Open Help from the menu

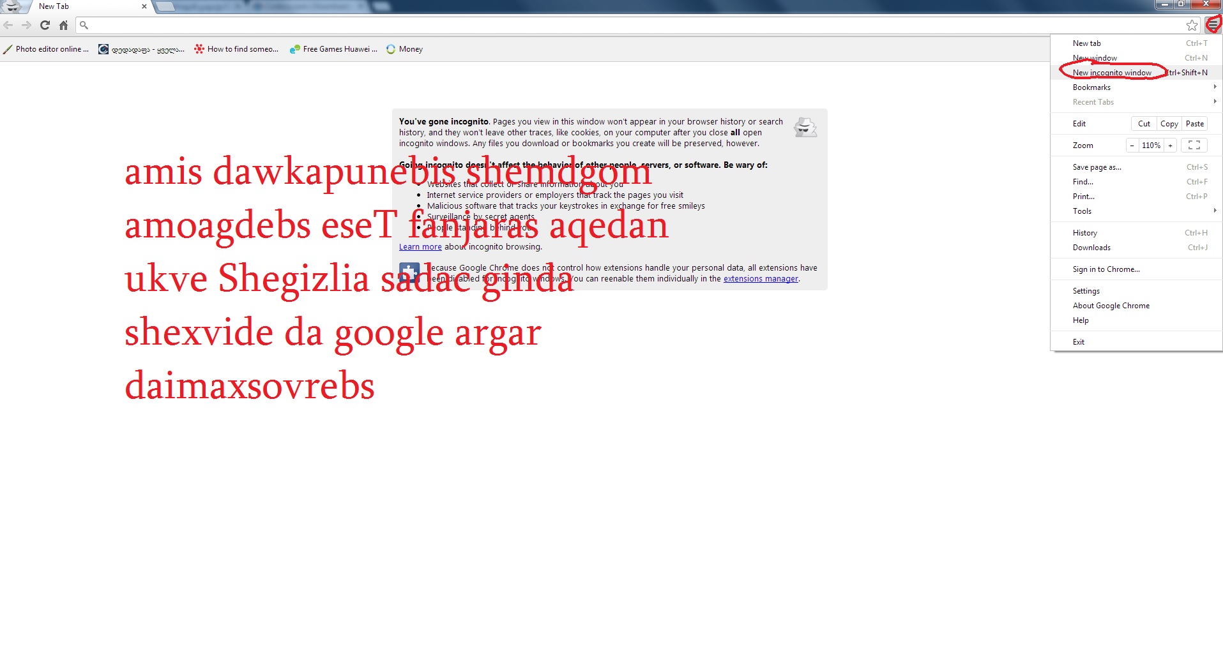pos(1136,320)
